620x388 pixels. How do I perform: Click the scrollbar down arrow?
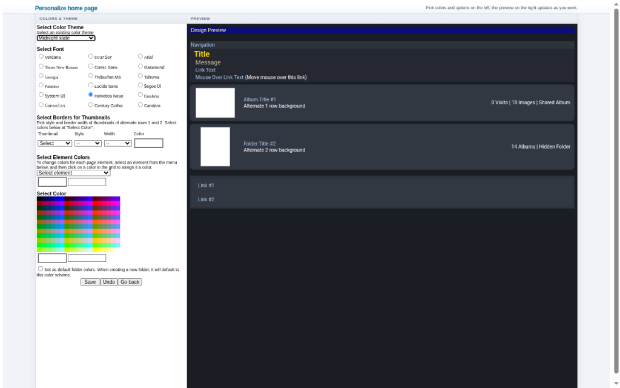pyautogui.click(x=616, y=383)
